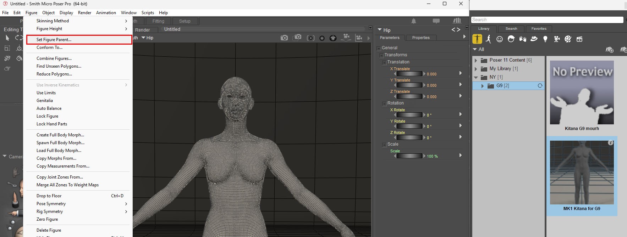Switch to the Fitting room tab

point(158,21)
